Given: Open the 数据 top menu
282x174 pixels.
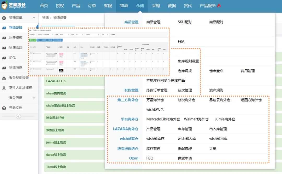Looking at the screenshot, I should (172, 5).
